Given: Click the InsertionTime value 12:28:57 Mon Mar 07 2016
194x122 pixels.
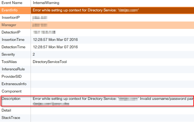Looking at the screenshot, I should (55, 40).
